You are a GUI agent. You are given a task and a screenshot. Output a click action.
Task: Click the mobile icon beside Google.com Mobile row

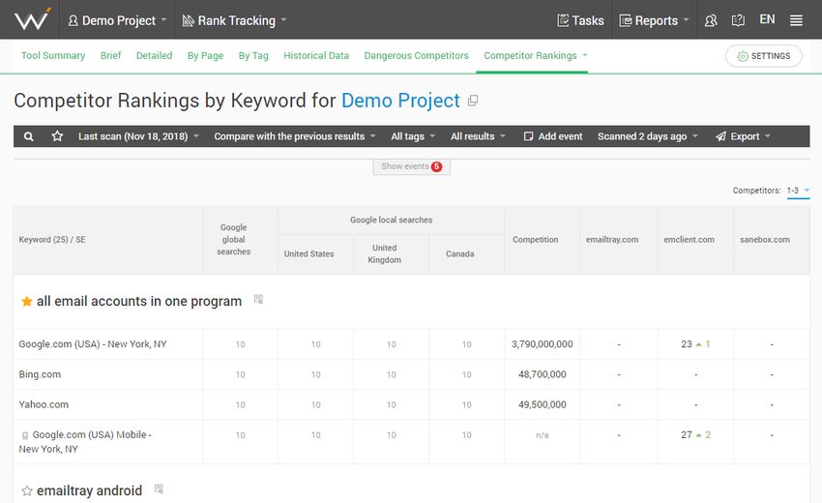tap(24, 435)
